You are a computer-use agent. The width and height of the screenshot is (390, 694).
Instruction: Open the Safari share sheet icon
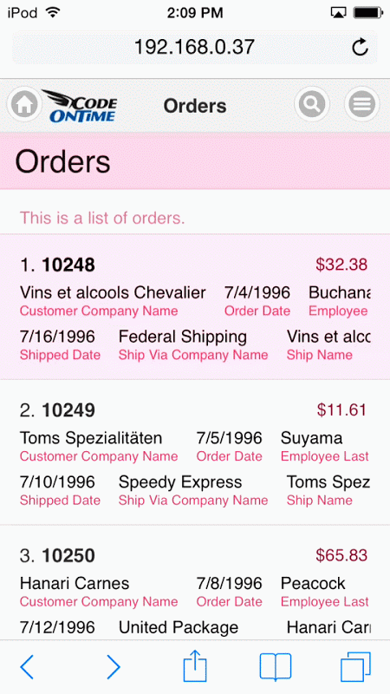tap(195, 666)
